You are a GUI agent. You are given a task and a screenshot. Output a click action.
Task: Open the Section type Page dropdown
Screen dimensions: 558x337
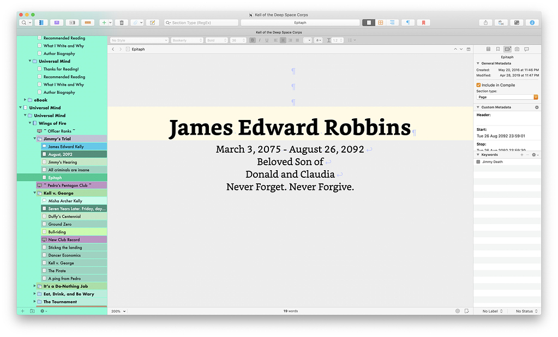click(x=507, y=97)
